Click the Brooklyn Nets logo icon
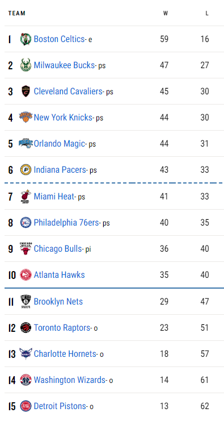 point(26,301)
